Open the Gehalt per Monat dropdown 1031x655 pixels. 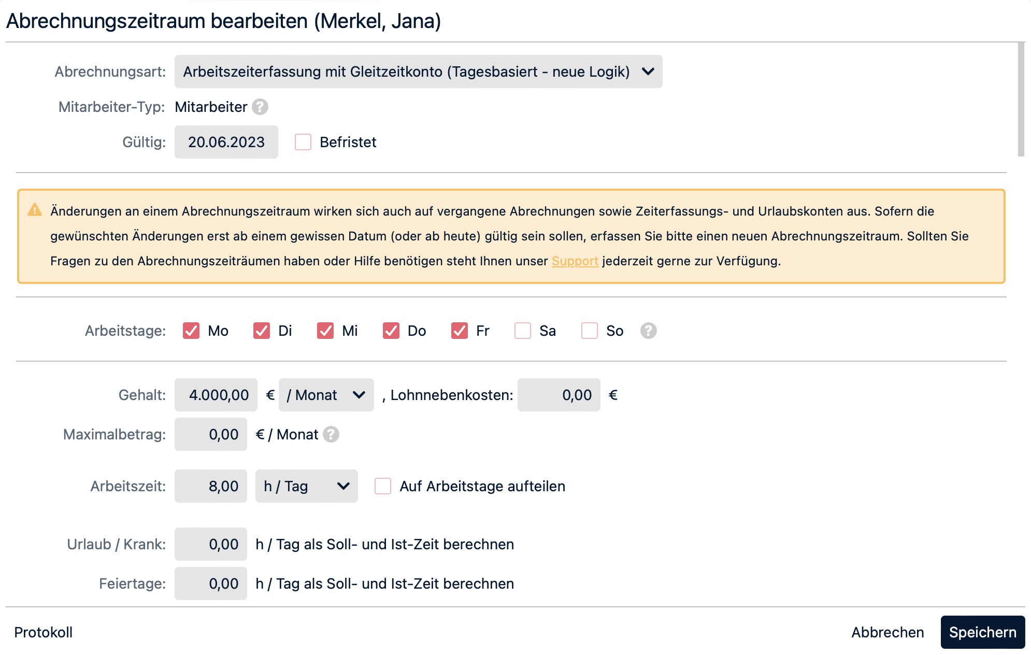[x=326, y=395]
